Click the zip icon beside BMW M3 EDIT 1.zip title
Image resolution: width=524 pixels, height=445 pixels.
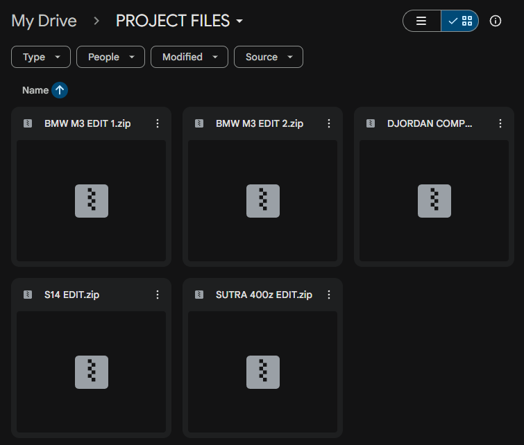pos(28,123)
